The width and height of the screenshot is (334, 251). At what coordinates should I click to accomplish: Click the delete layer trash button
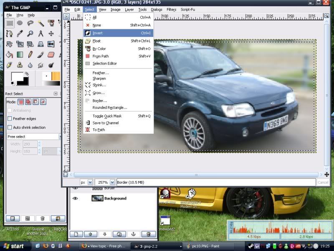click(149, 234)
